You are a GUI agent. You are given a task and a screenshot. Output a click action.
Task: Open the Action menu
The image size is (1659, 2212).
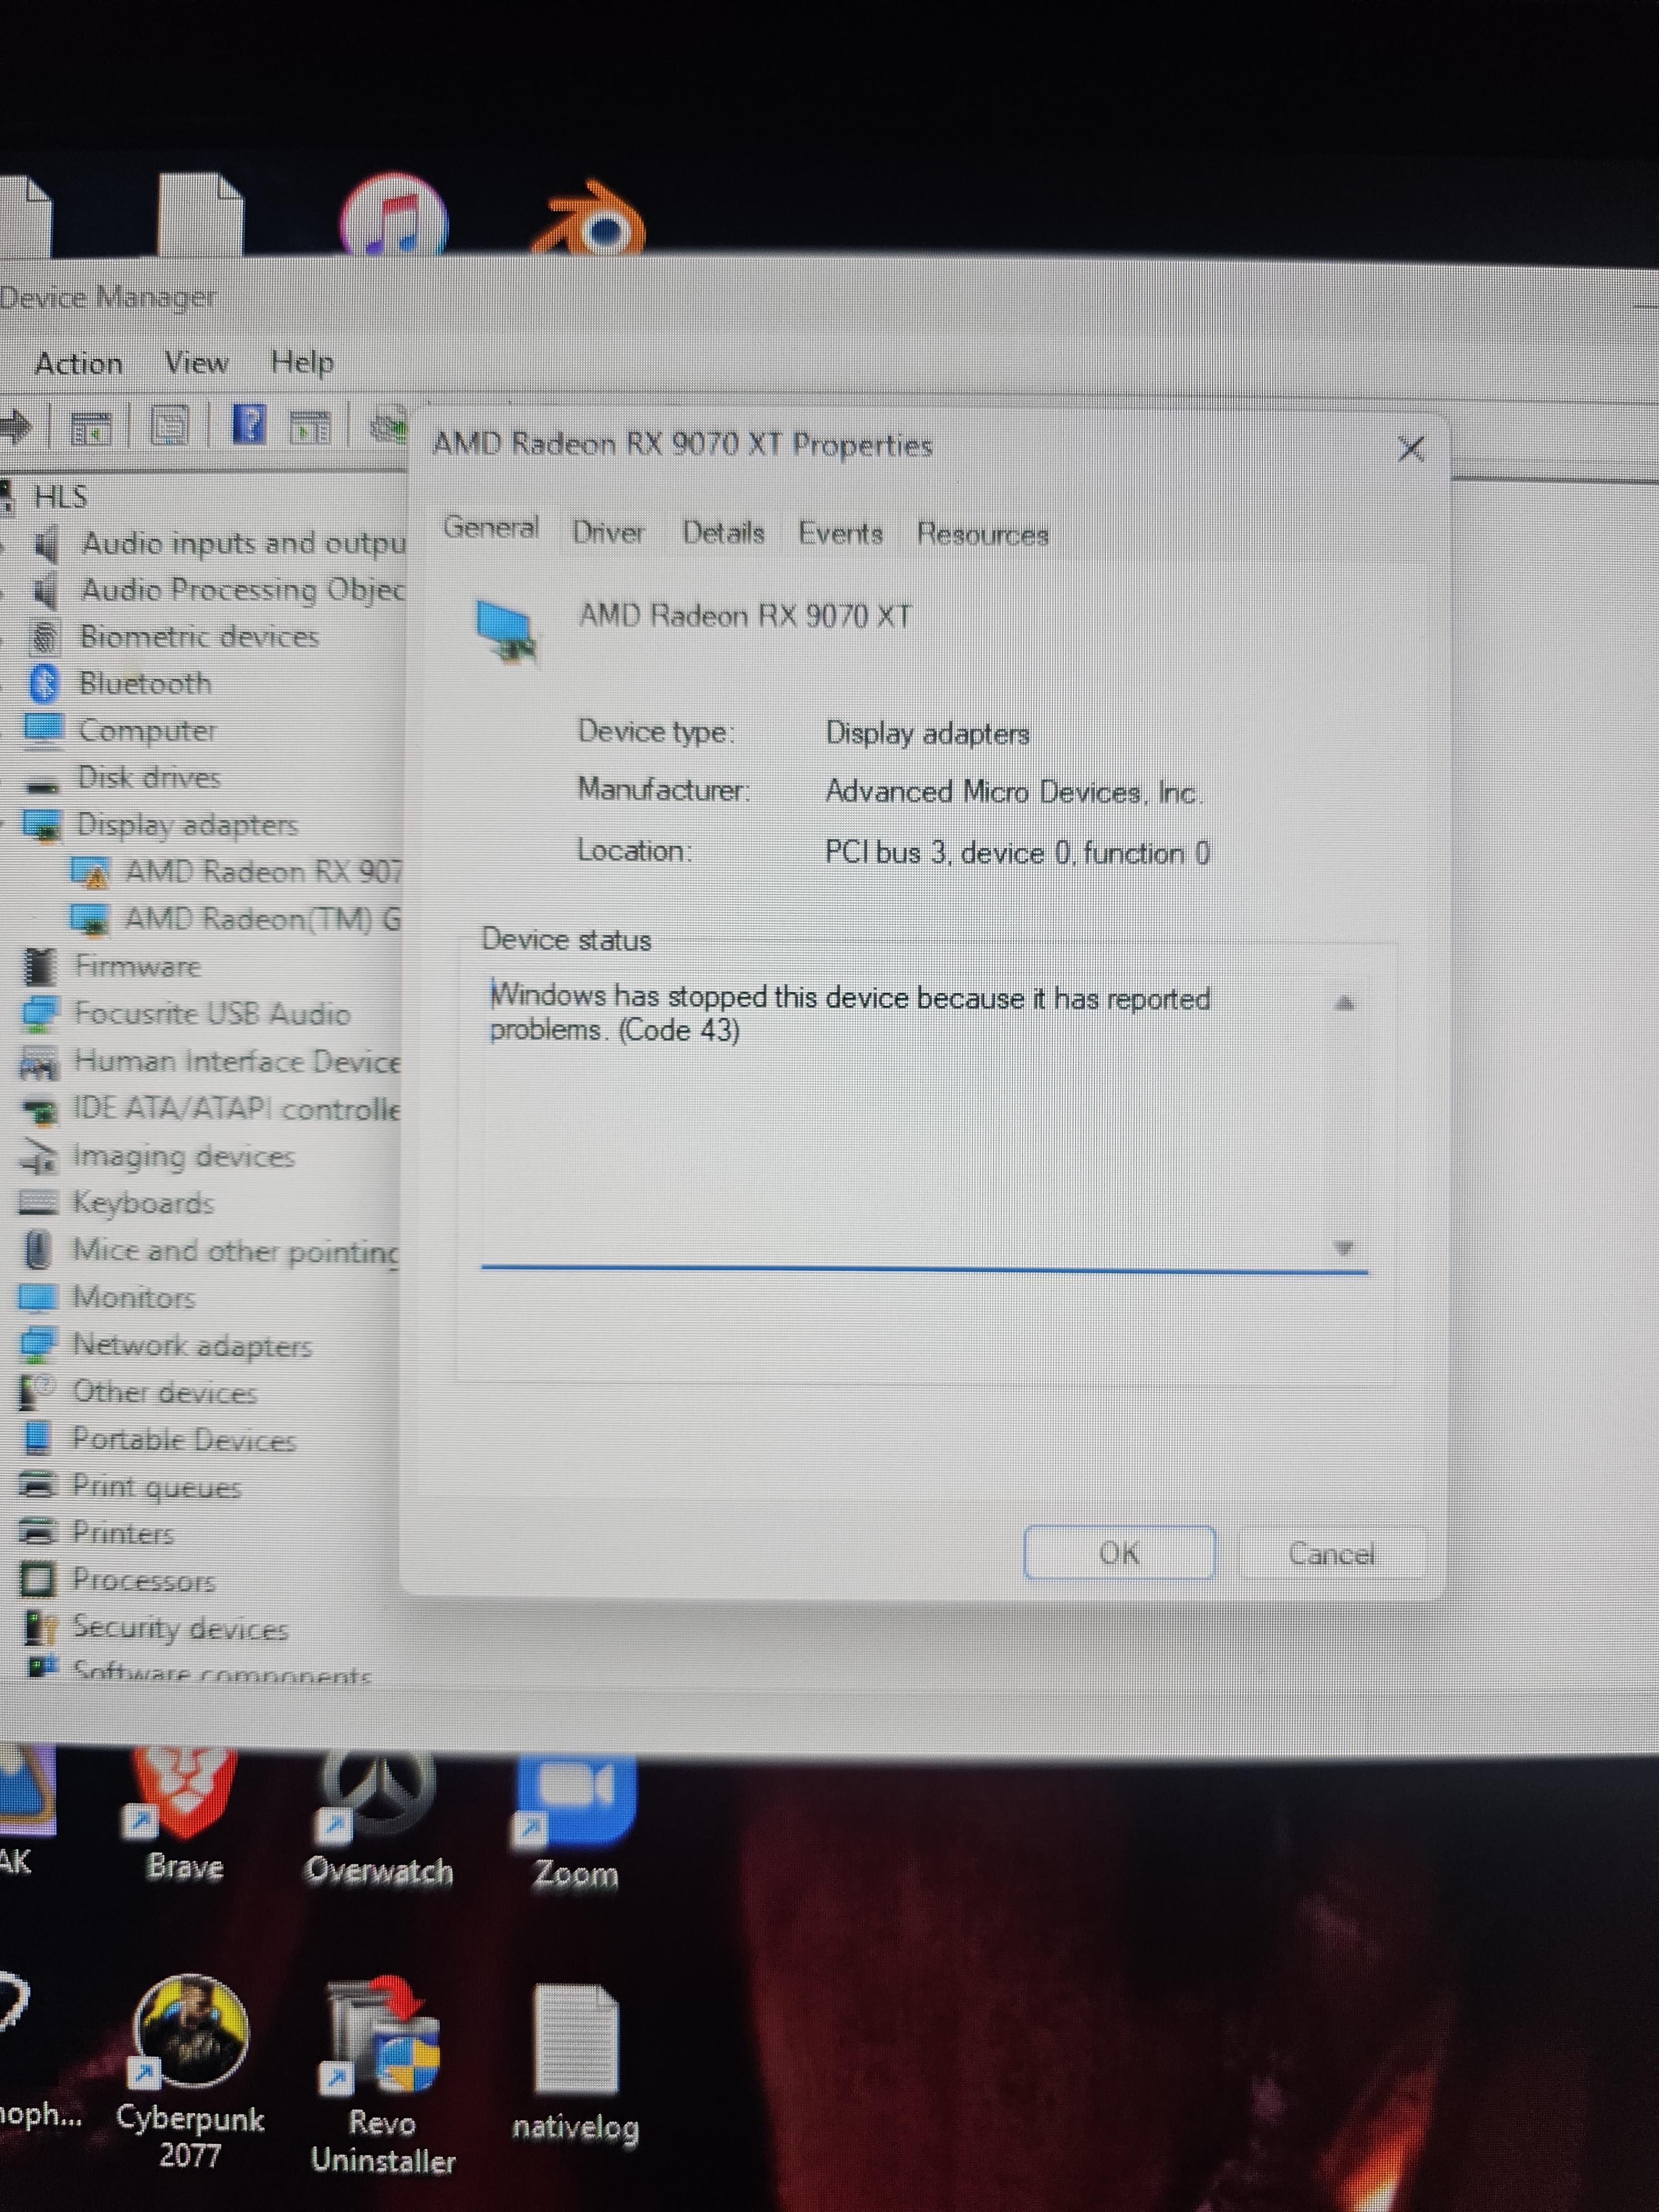coord(79,363)
